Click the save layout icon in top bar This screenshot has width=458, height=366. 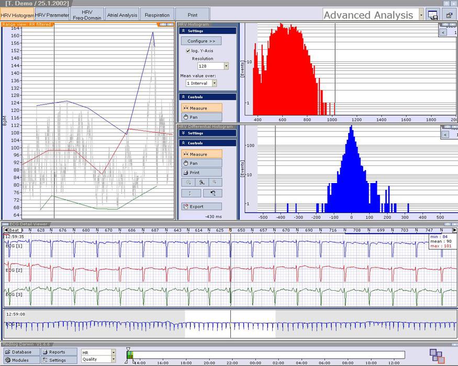tap(432, 15)
